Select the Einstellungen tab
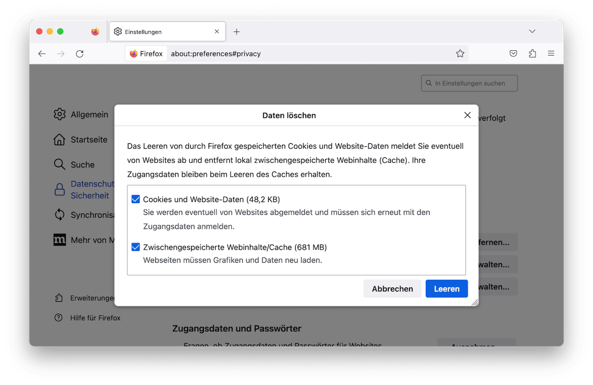 pos(161,32)
